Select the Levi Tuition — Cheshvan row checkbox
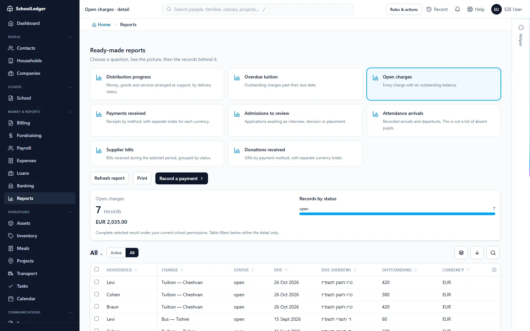Image resolution: width=530 pixels, height=331 pixels. [x=96, y=282]
